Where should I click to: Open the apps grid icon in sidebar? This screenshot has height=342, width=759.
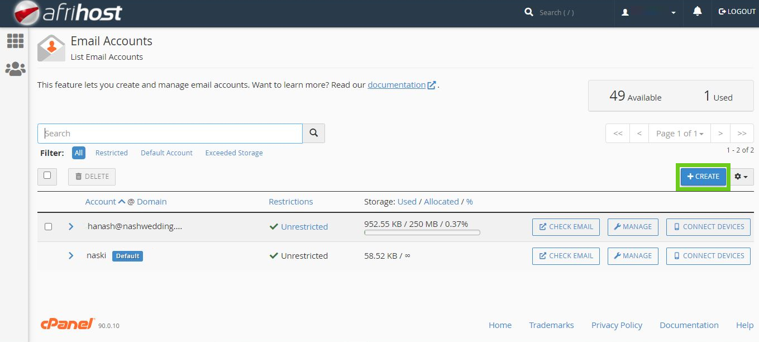coord(15,41)
